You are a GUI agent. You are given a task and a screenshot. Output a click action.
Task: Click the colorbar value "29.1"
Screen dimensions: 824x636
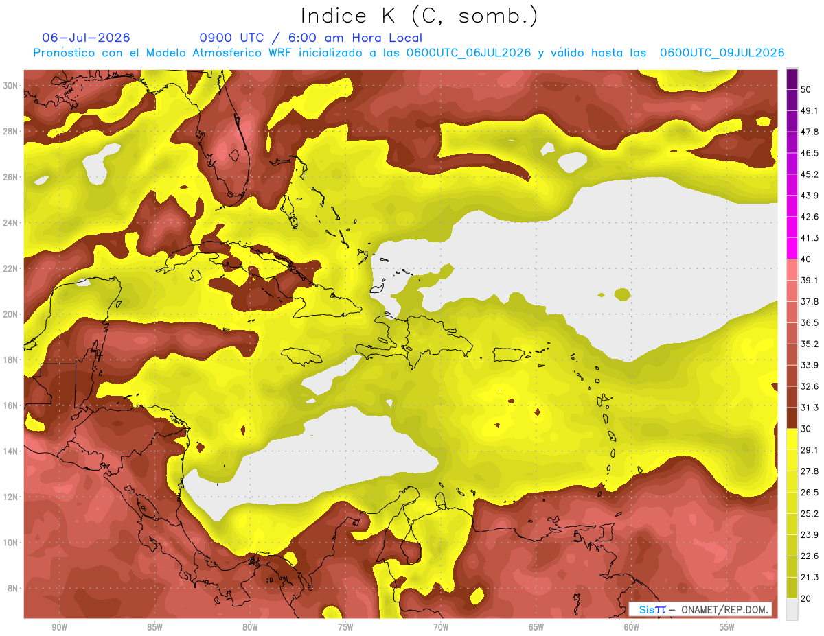click(x=810, y=450)
